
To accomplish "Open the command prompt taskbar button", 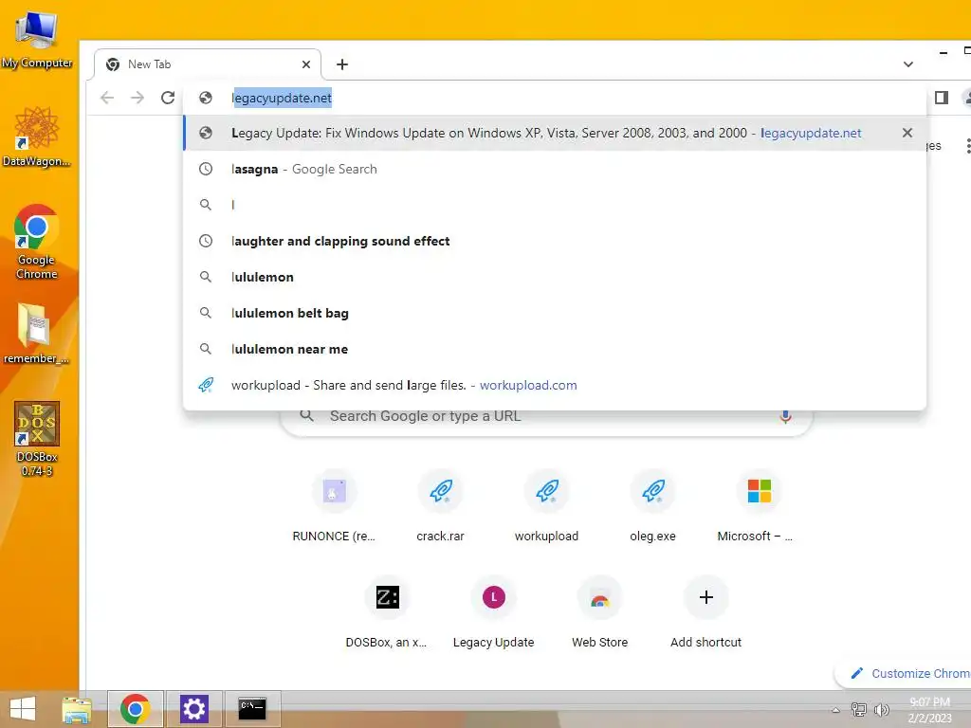I will point(252,709).
